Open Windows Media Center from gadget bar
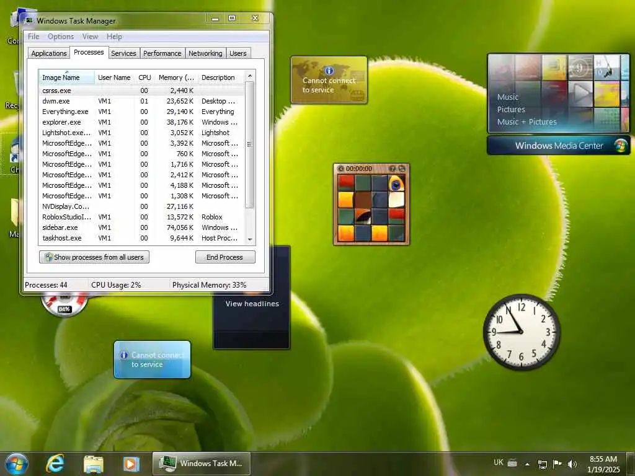 559,146
